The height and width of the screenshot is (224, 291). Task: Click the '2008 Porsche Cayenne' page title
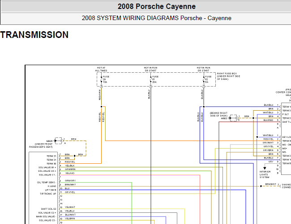pos(156,7)
